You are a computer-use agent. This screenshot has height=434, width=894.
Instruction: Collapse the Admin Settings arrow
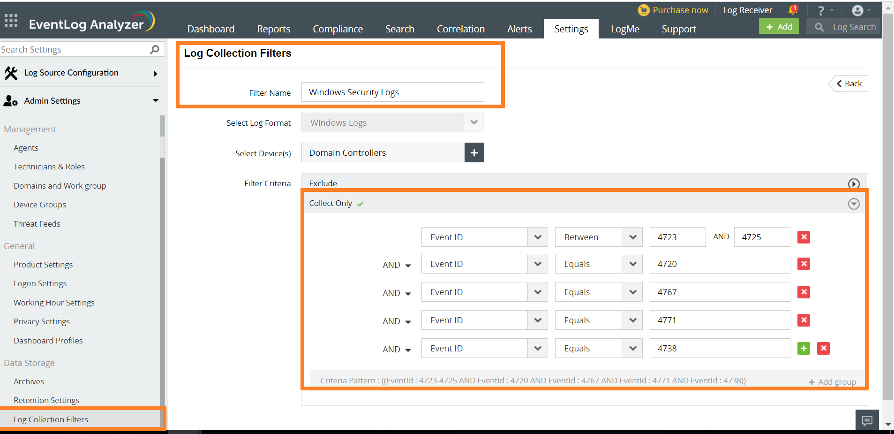coord(156,100)
